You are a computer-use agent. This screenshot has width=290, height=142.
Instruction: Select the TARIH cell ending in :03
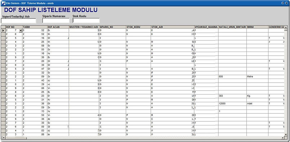pyautogui.click(x=35, y=131)
